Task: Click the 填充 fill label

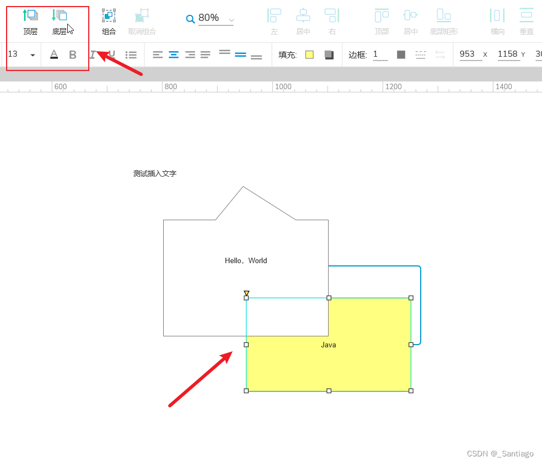Action: coord(287,55)
